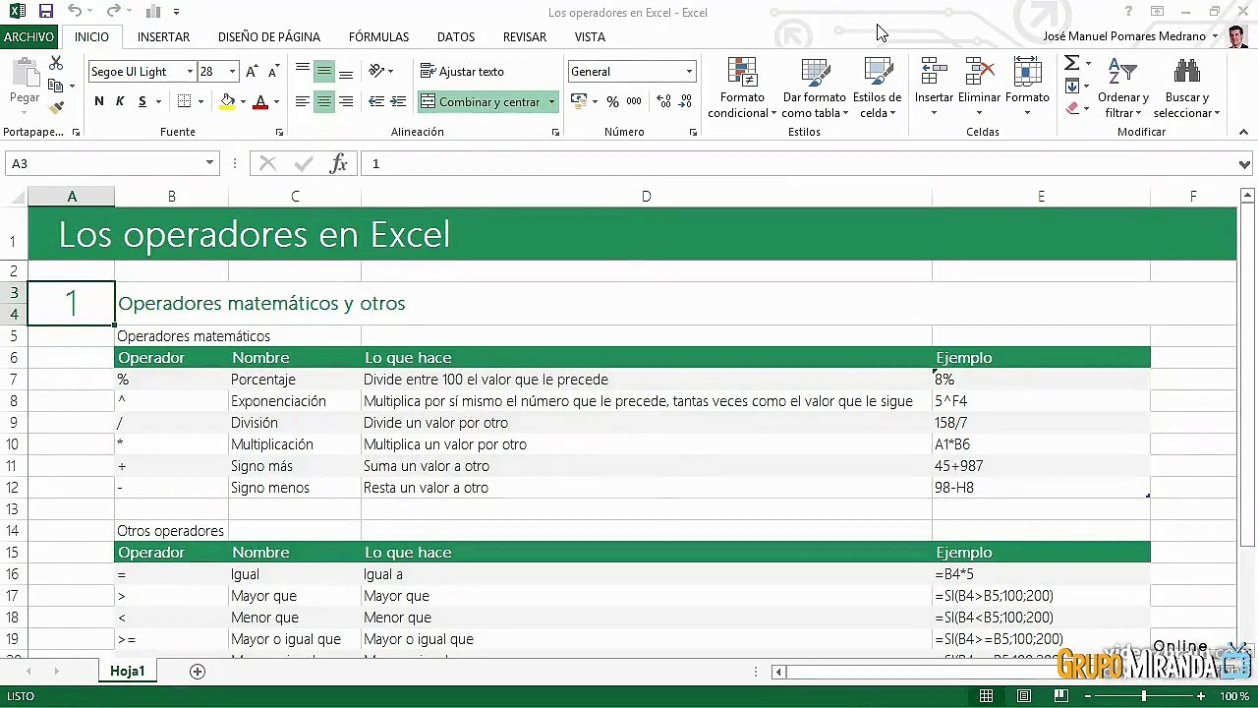
Task: Save the workbook with the Save icon
Action: click(x=45, y=12)
